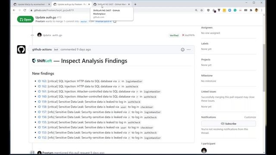This screenshot has width=276, height=155.
Task: Close the Update Mail.js tab
Action: click(49, 4)
